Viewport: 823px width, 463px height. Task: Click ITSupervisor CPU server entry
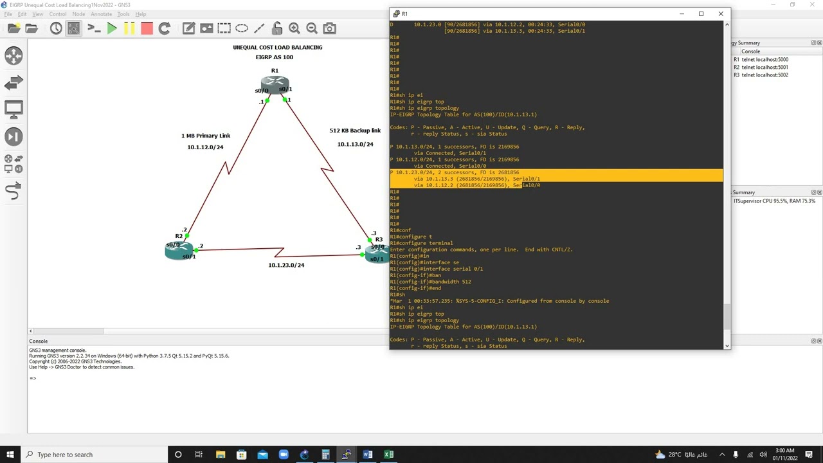point(774,201)
